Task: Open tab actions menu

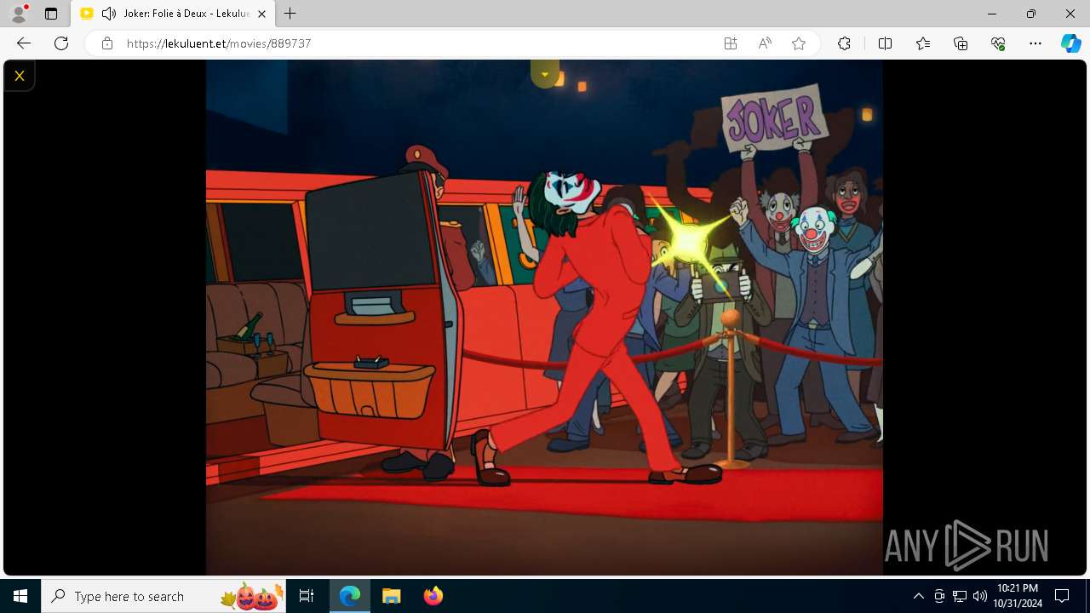Action: [51, 14]
